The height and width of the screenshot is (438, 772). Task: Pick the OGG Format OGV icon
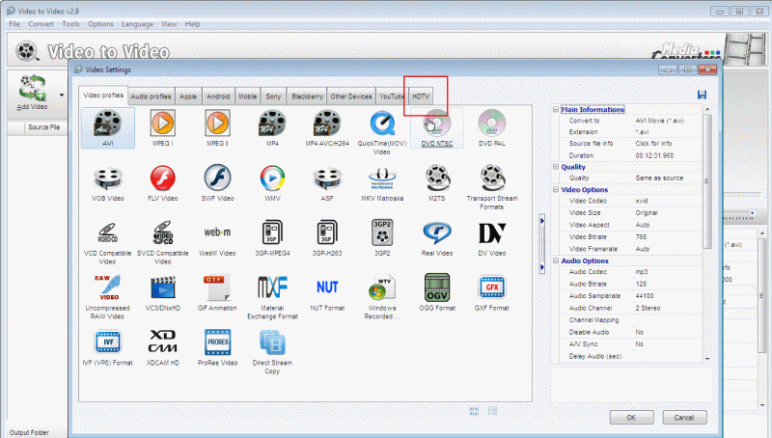coord(437,287)
